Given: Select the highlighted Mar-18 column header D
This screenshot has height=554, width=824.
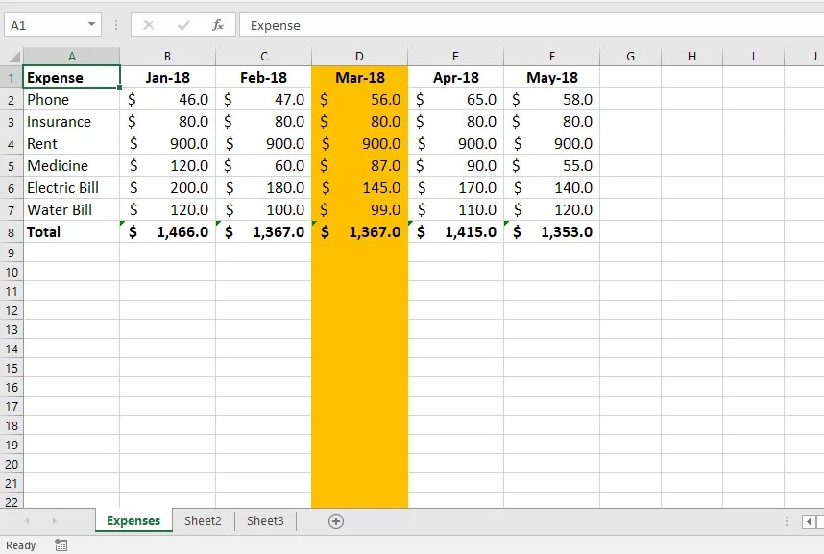Looking at the screenshot, I should pos(359,55).
